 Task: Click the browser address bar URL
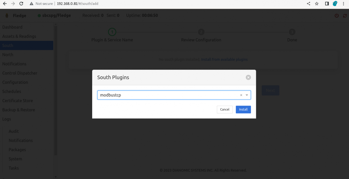tap(80, 4)
